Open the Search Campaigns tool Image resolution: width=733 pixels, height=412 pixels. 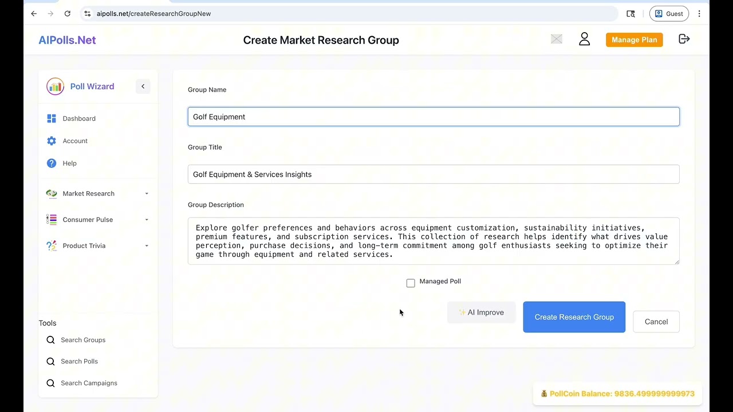tap(89, 383)
